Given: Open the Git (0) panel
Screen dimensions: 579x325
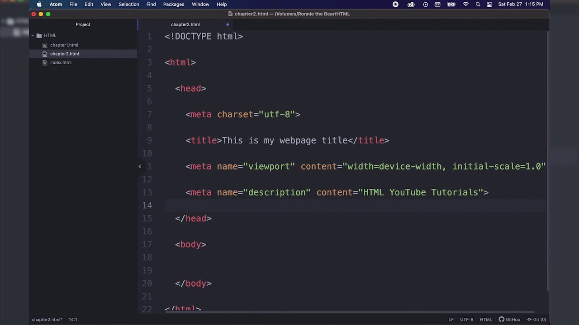Looking at the screenshot, I should tap(536, 320).
